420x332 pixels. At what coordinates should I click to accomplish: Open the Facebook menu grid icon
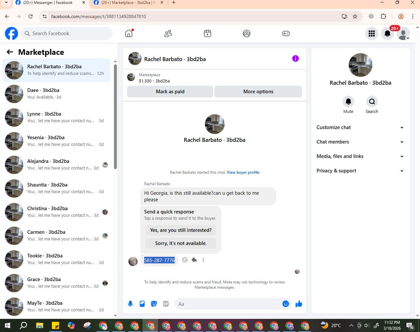(x=372, y=33)
